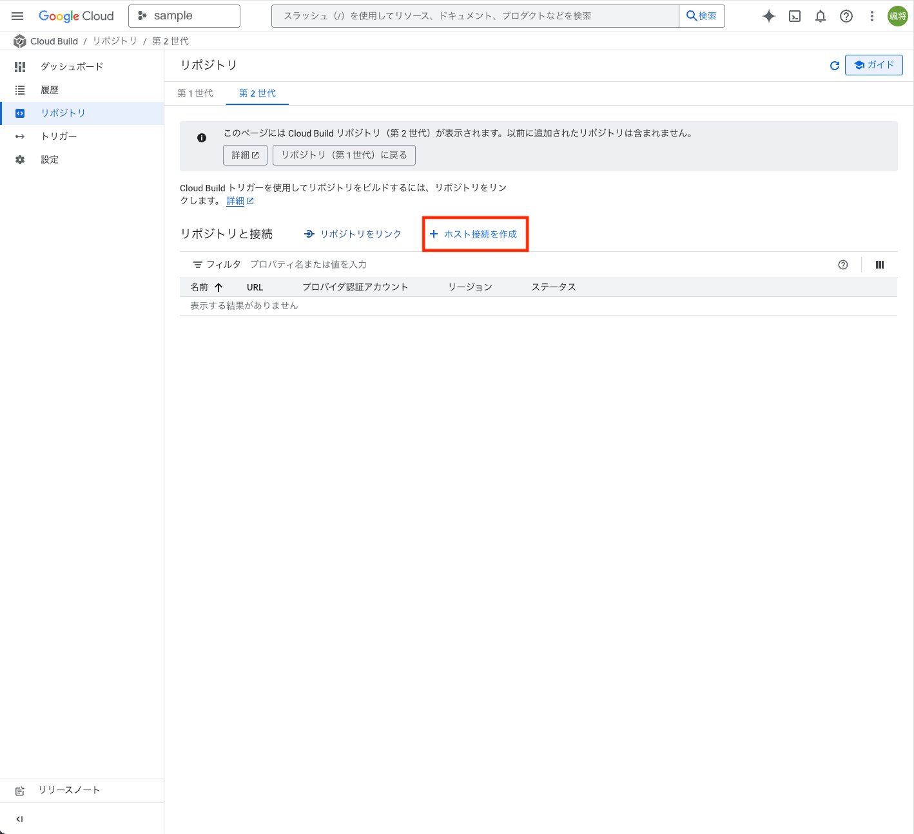Image resolution: width=914 pixels, height=834 pixels.
Task: Click the Cloud Build breadcrumb link
Action: 54,41
